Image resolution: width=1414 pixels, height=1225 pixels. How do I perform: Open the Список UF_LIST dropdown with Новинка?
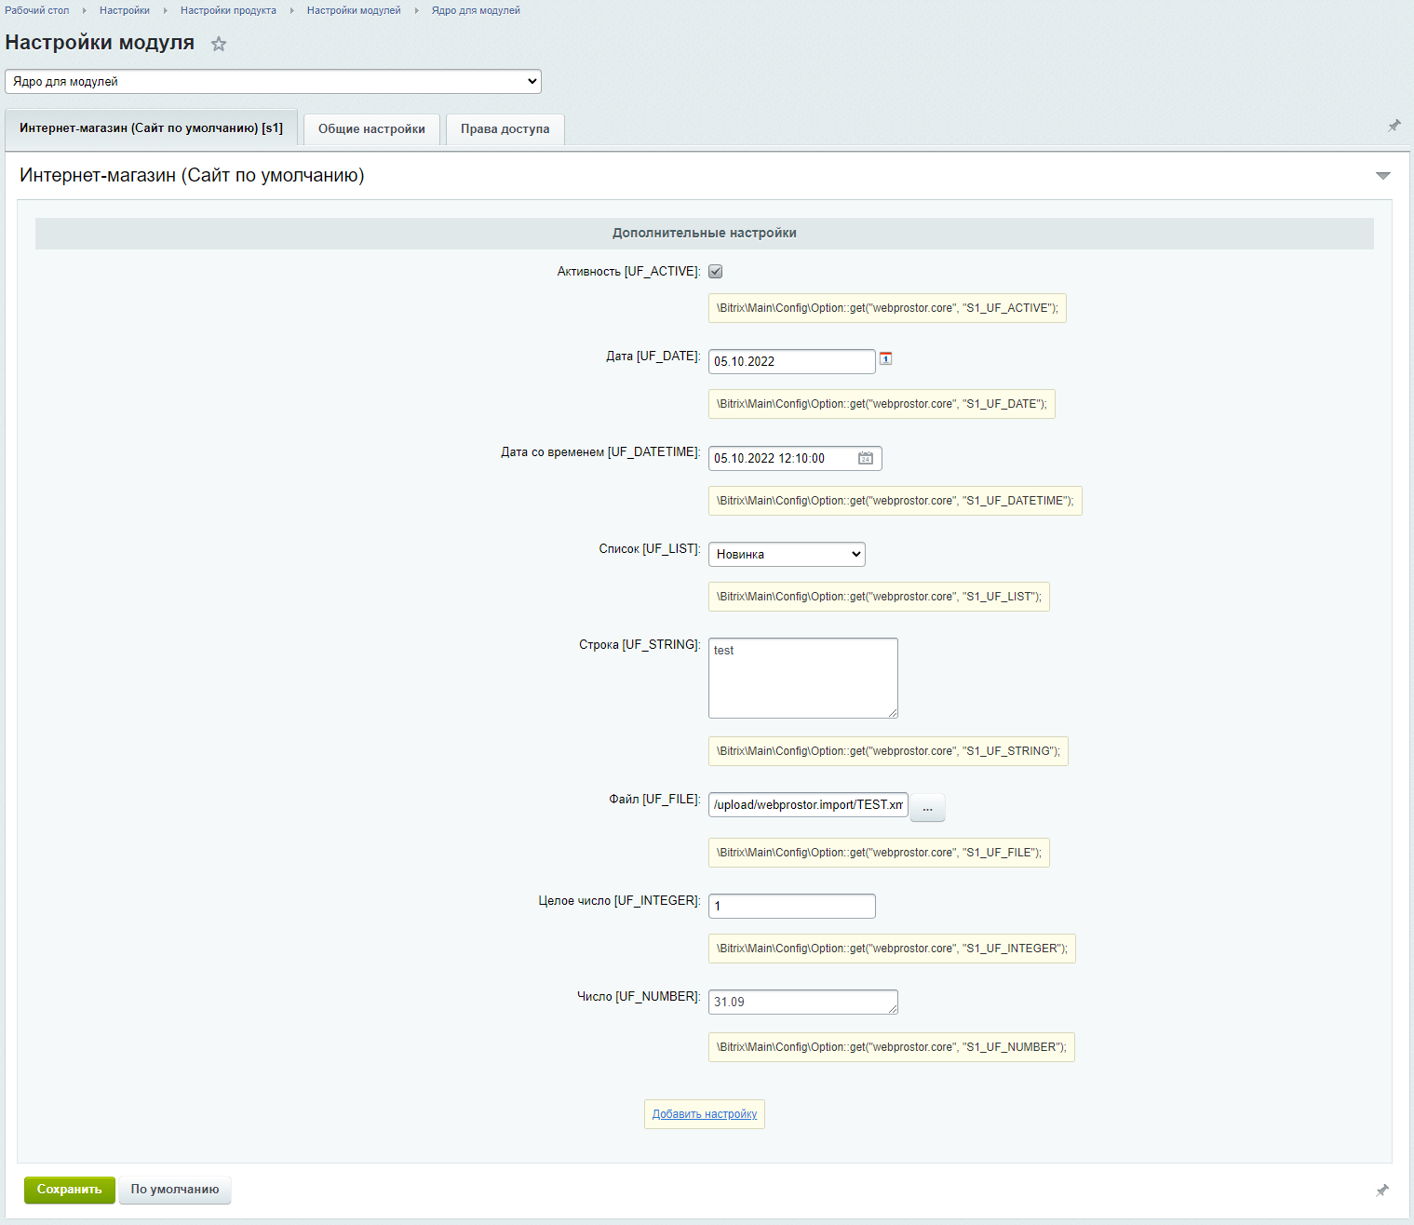787,554
